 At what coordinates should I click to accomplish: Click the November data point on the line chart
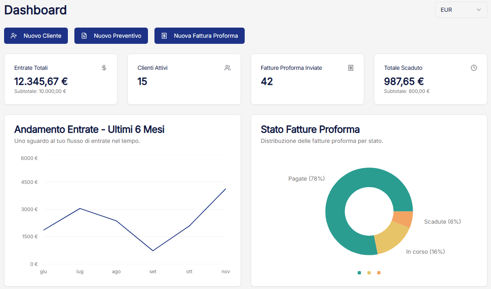coord(226,188)
